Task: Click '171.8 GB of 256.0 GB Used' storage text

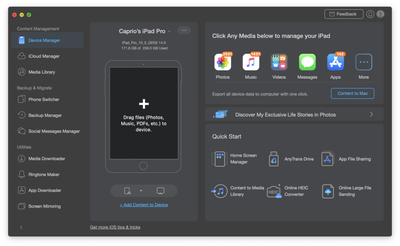Action: coord(145,48)
